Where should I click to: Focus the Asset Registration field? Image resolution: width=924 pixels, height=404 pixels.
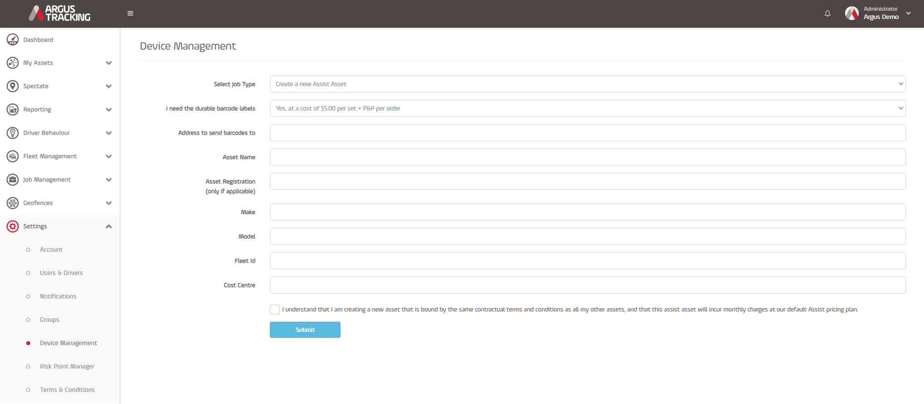587,181
